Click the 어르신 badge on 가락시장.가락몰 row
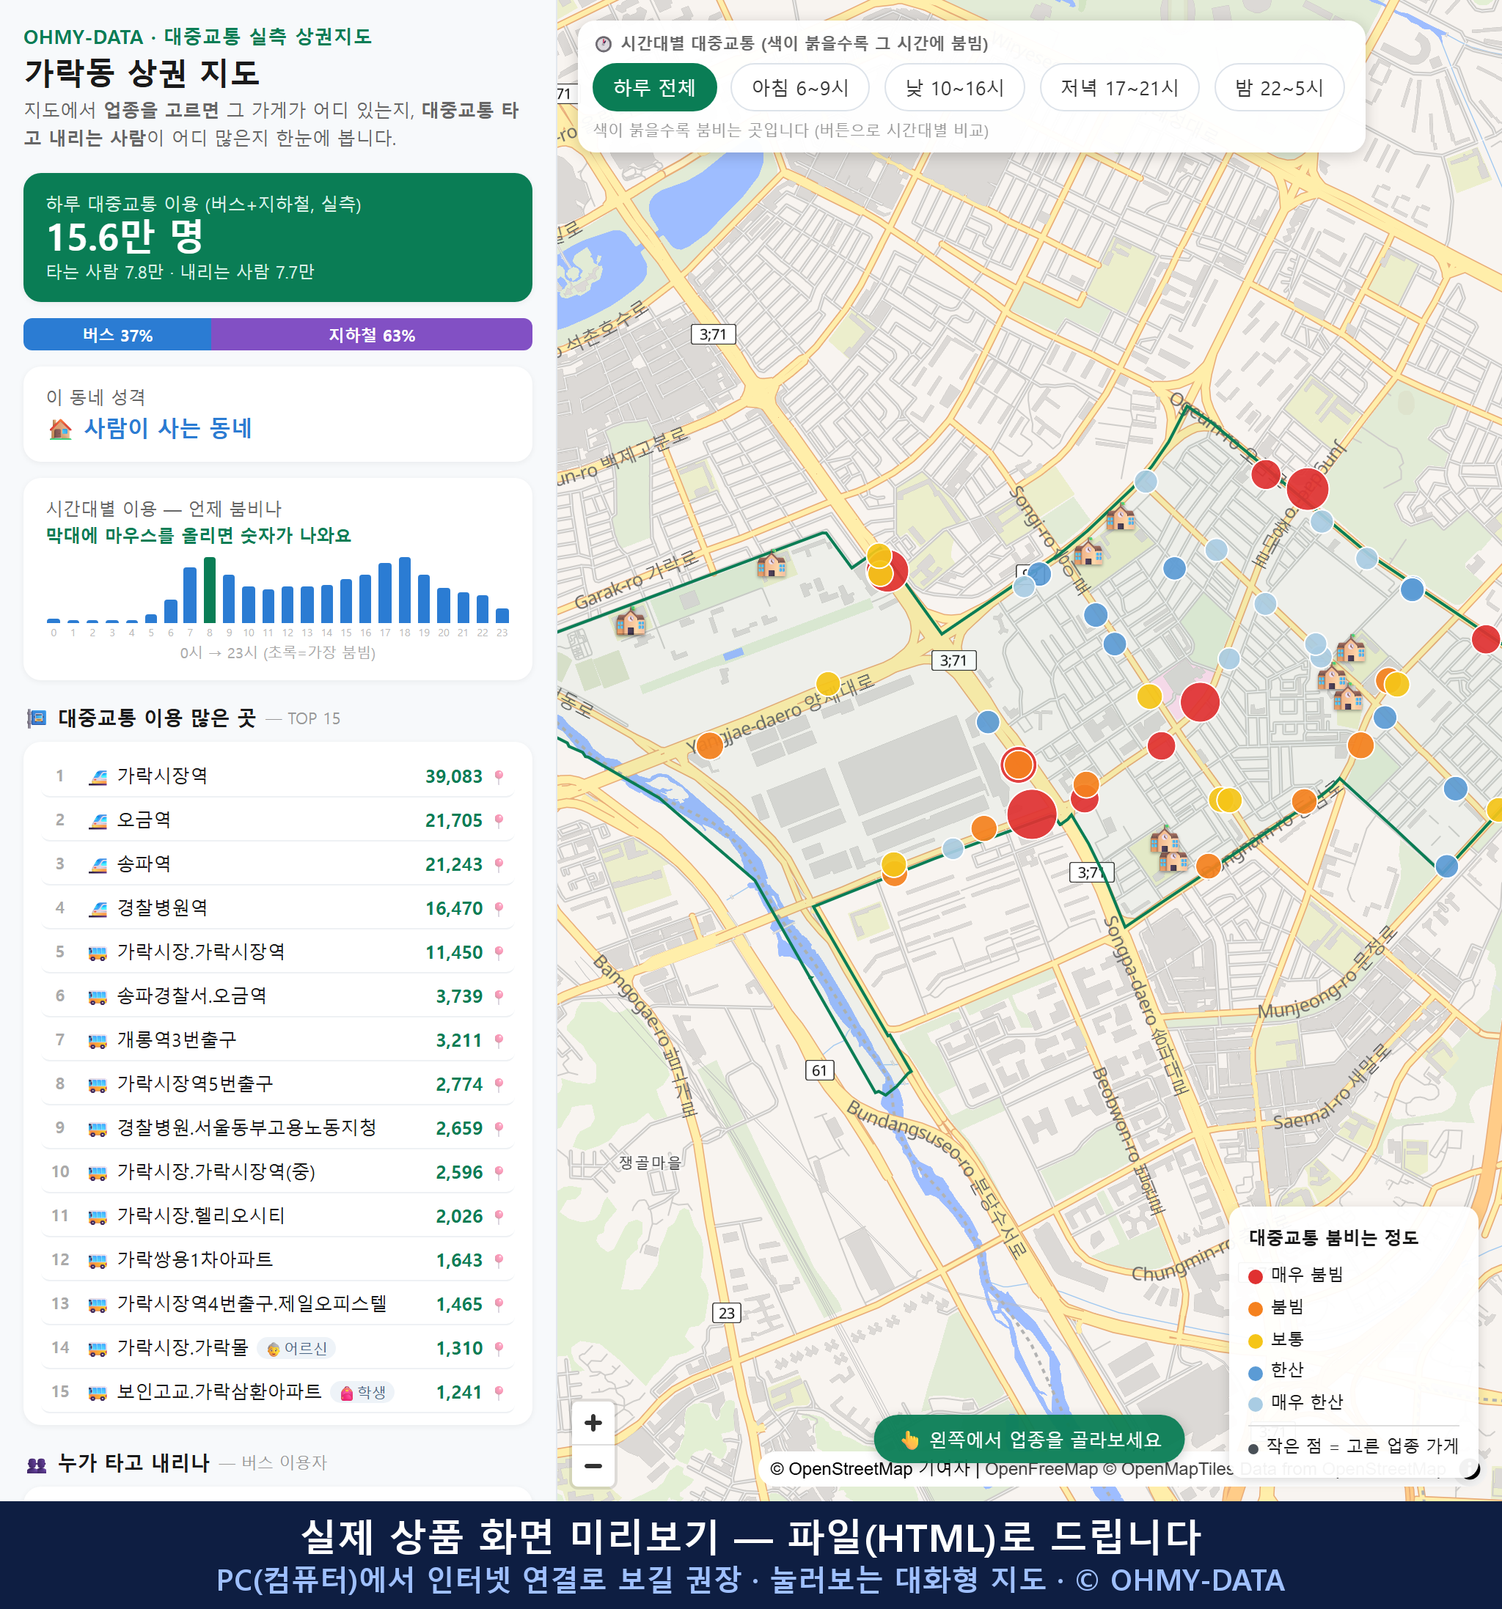1502x1609 pixels. 297,1348
